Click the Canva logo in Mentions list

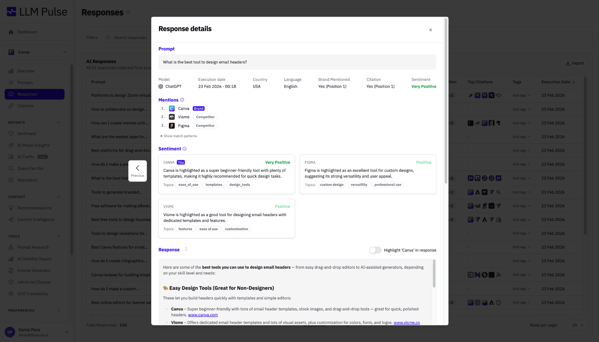(x=172, y=108)
